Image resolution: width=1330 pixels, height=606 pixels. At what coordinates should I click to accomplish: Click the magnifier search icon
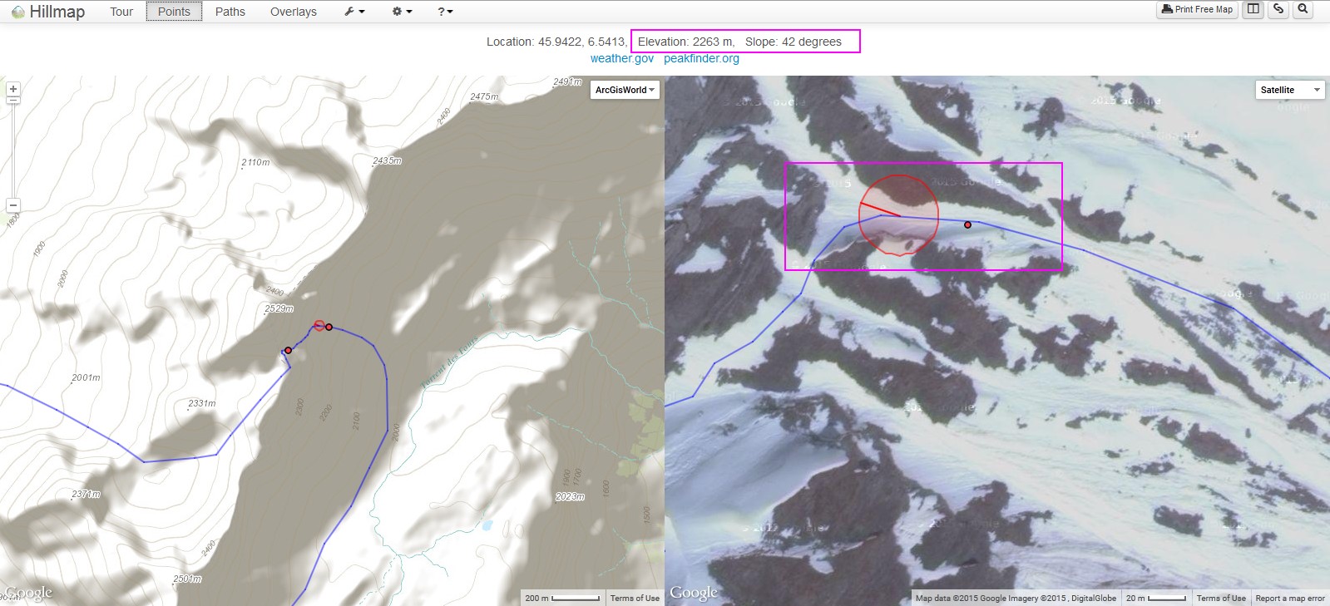[x=1303, y=9]
